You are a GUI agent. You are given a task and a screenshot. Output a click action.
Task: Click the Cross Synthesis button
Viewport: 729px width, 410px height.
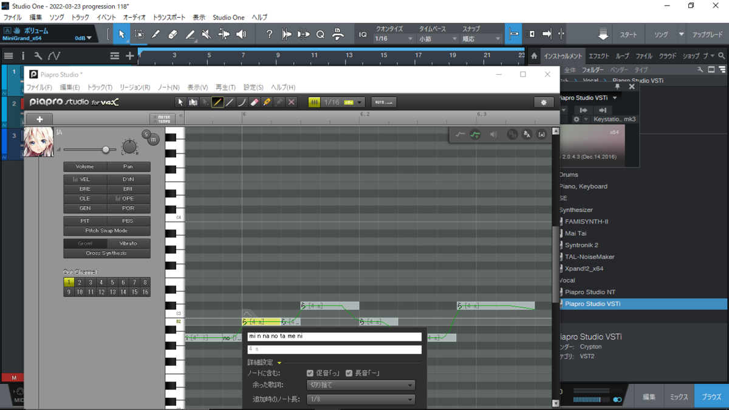[106, 253]
